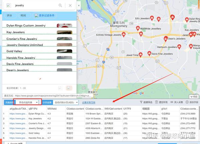The width and height of the screenshot is (200, 144).
Task: Click Jewel Time map pin
Action: click(x=141, y=55)
